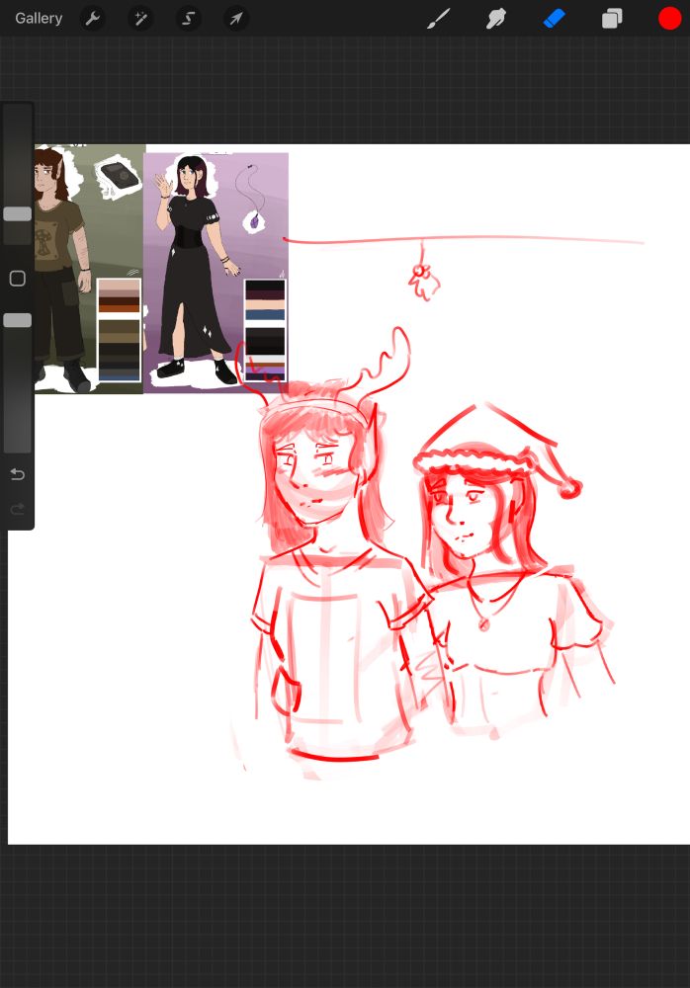Undo the last stroke
This screenshot has width=690, height=988.
(18, 474)
